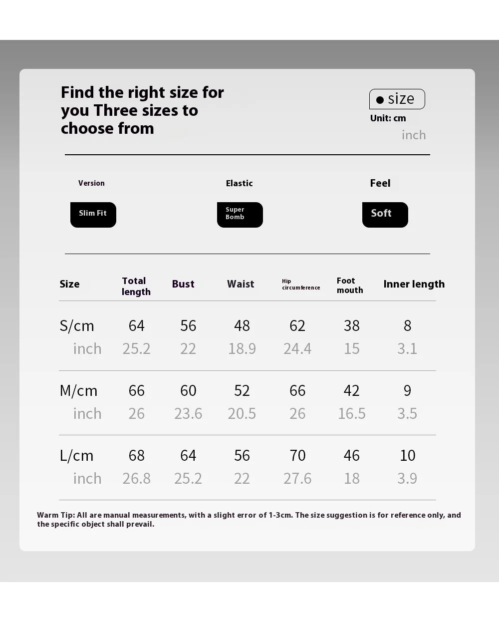Click the Slim Fit black pill

pos(93,215)
